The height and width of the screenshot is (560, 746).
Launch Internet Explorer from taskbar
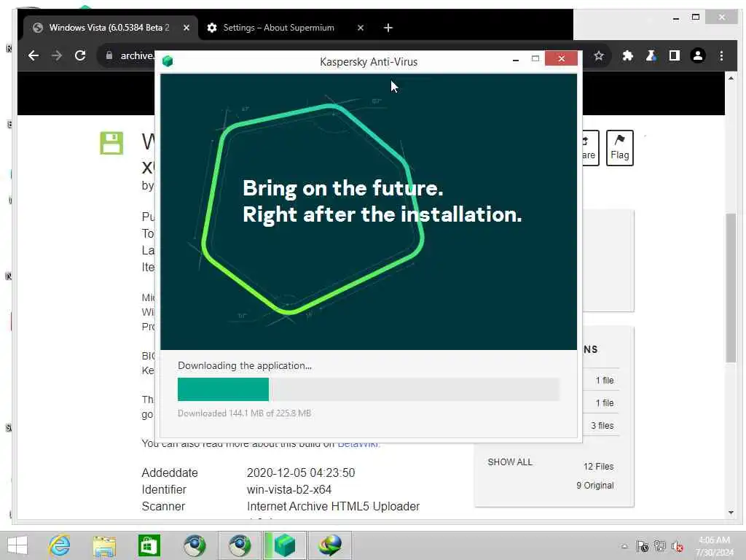point(60,545)
